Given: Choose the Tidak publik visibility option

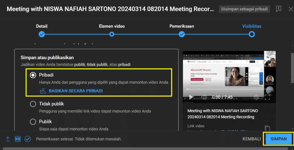Looking at the screenshot, I should point(33,104).
